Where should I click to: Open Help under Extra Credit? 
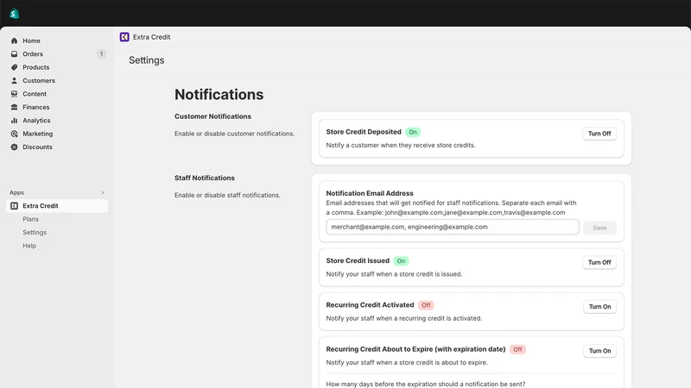pos(29,246)
